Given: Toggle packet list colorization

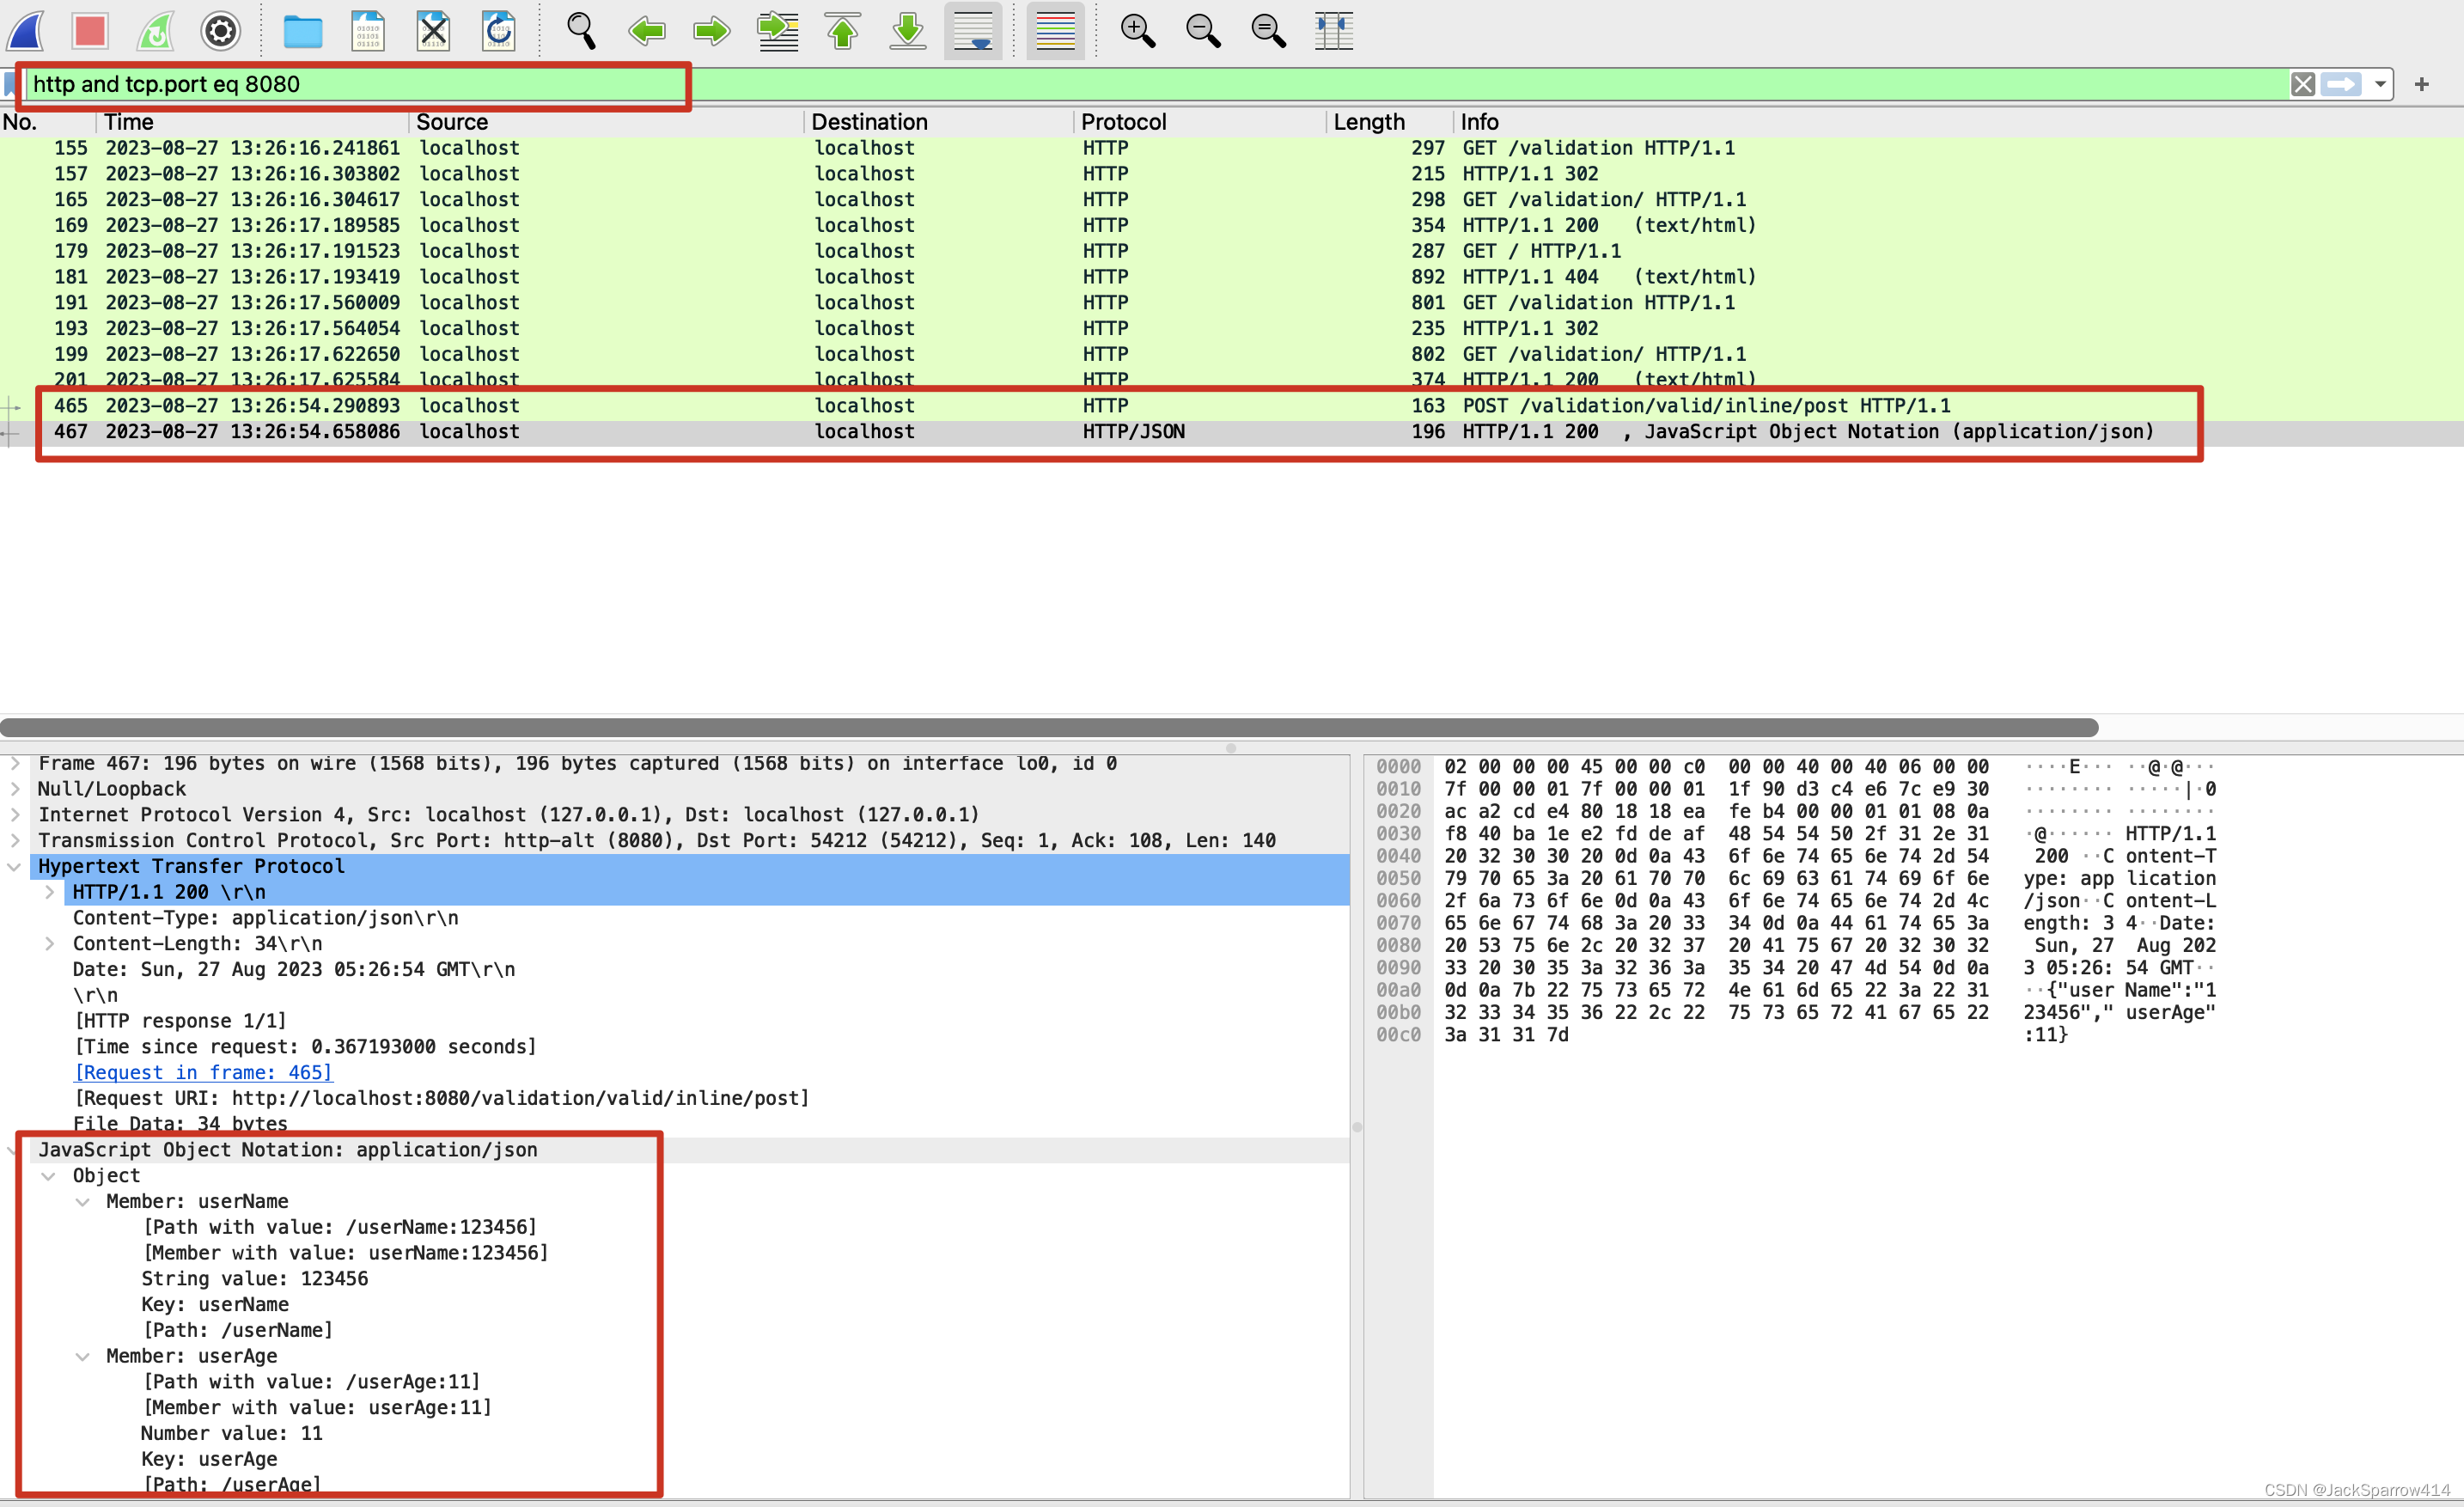Looking at the screenshot, I should pos(1055,31).
